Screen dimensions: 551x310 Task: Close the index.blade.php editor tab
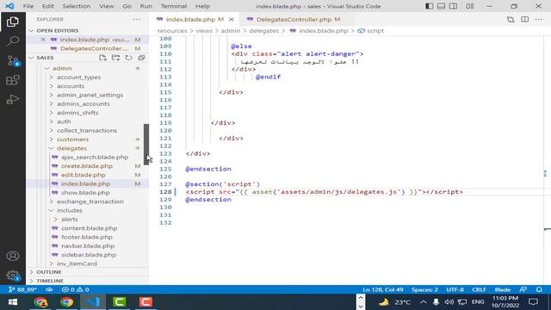point(232,19)
